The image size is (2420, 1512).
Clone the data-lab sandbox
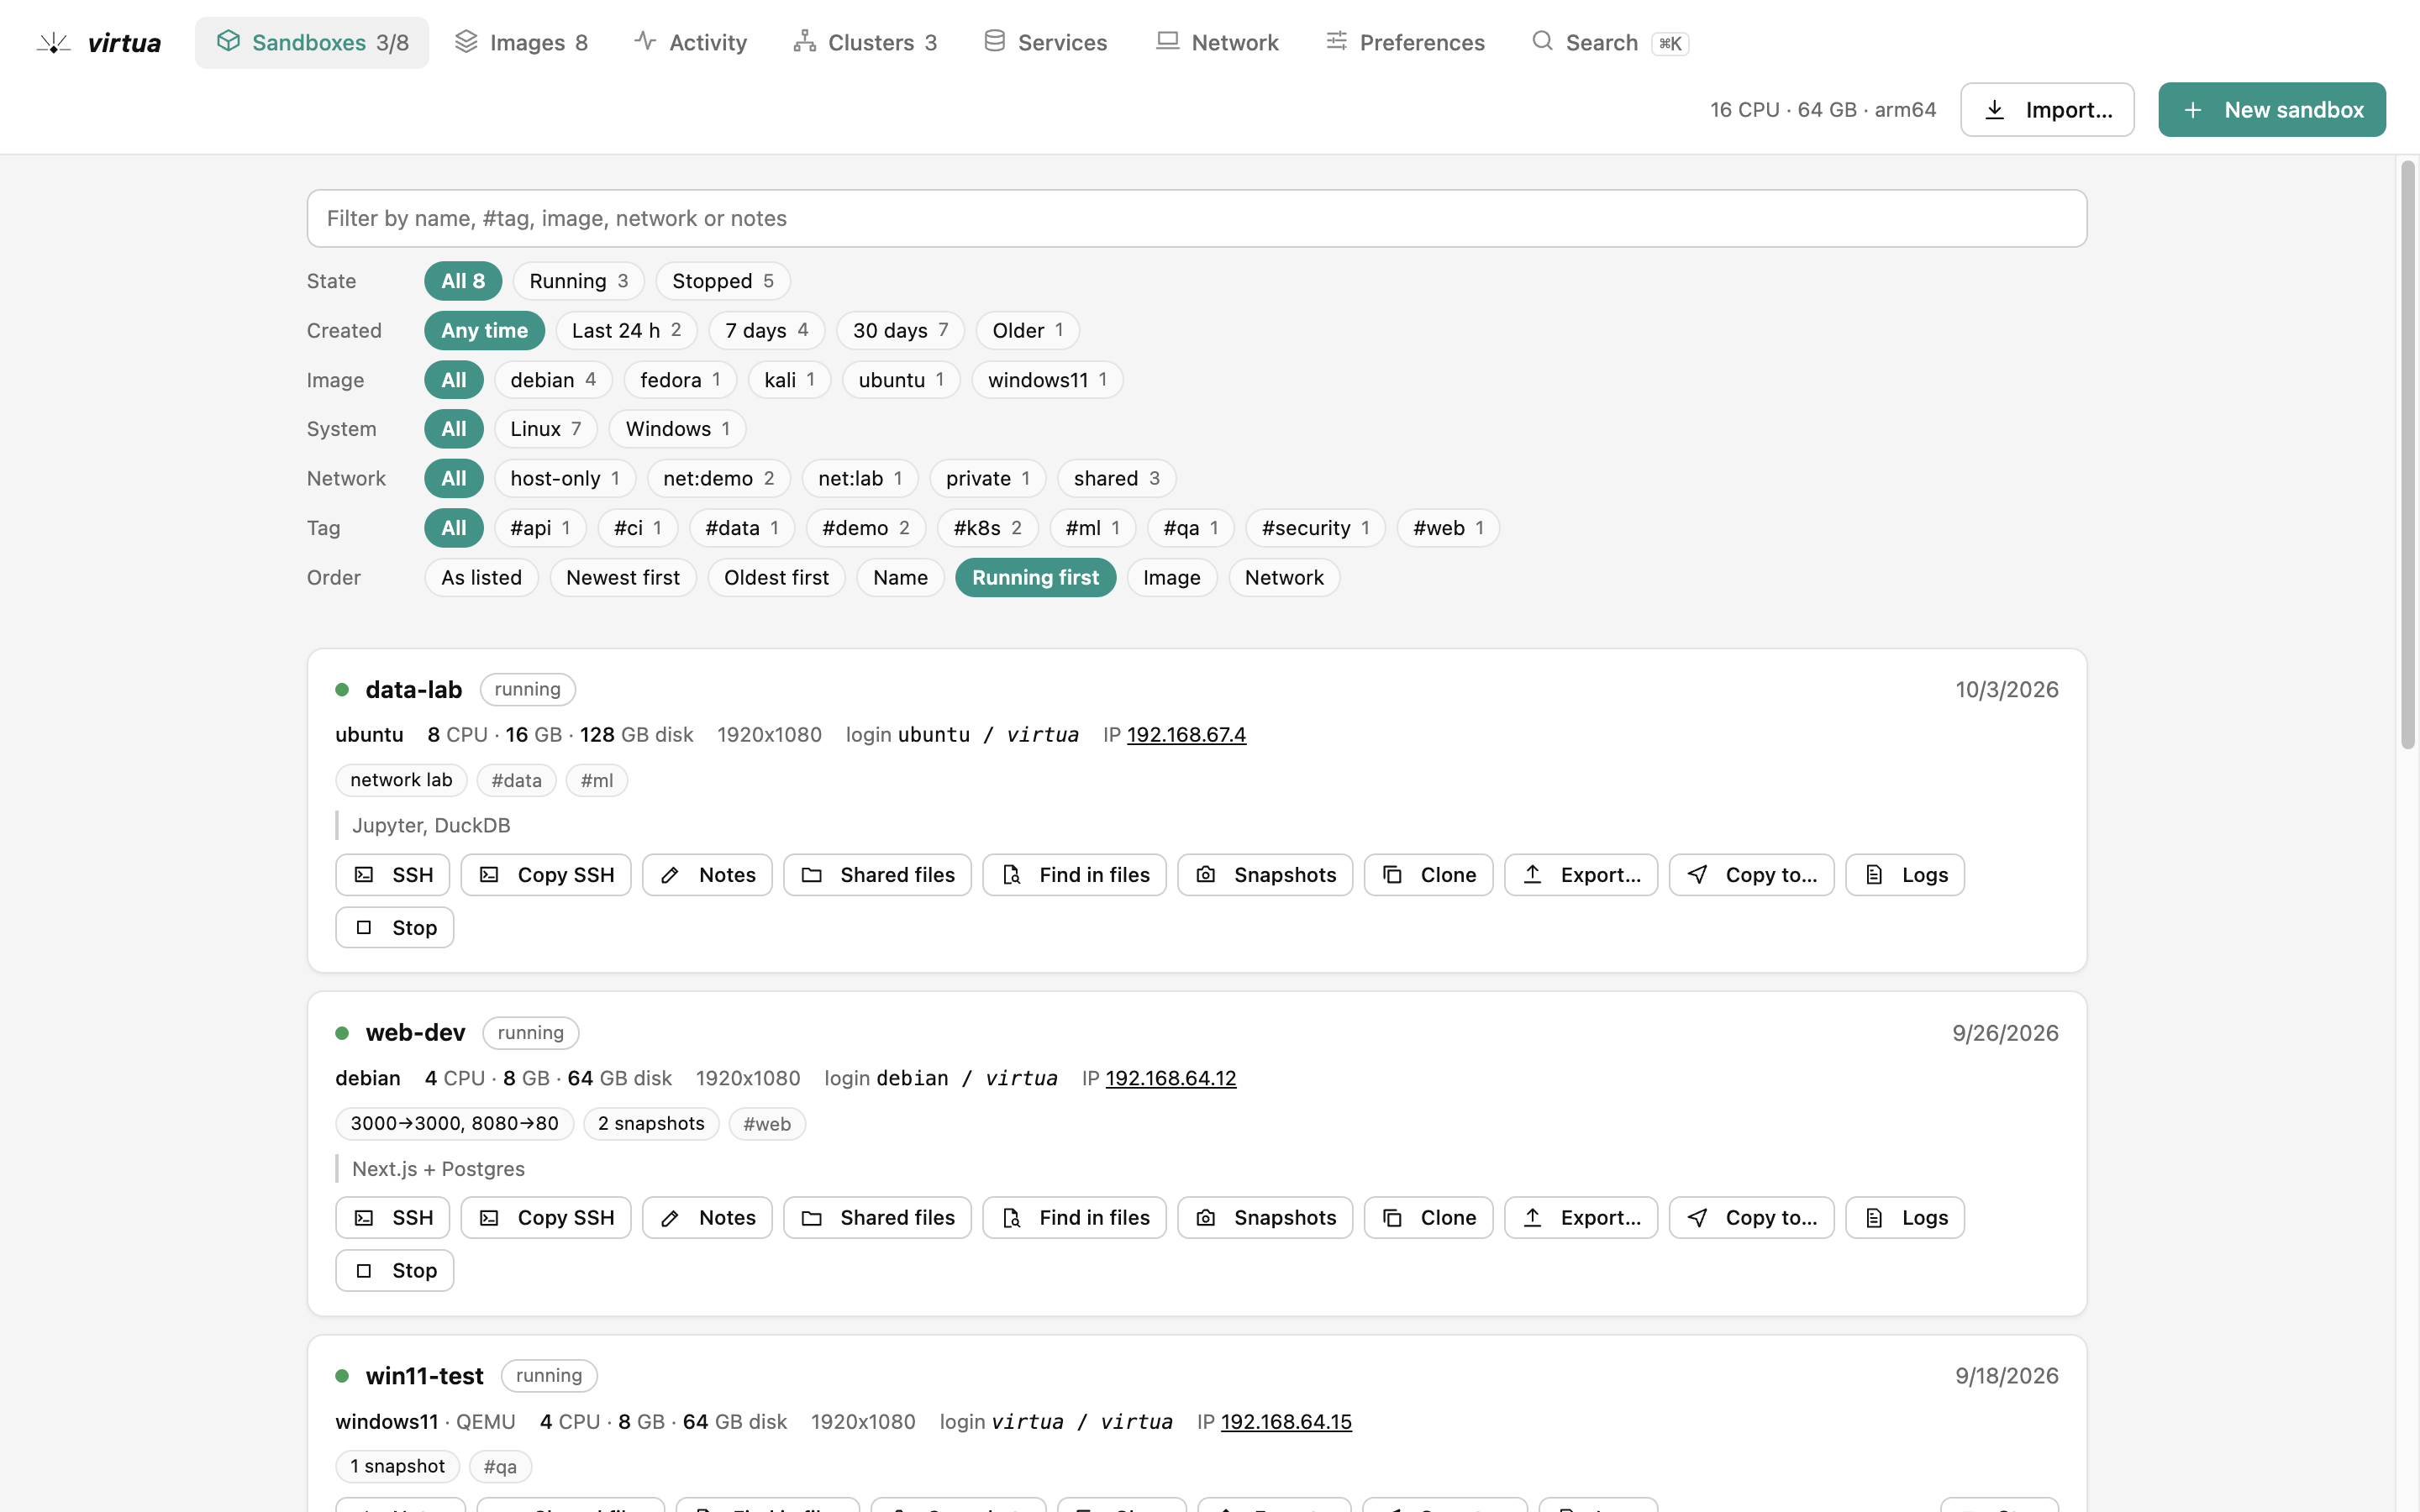tap(1428, 875)
